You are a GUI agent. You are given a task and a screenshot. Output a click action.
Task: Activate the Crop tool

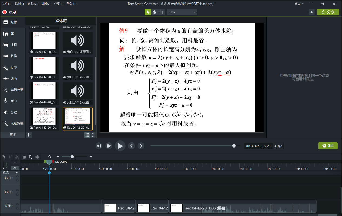[x=161, y=12]
